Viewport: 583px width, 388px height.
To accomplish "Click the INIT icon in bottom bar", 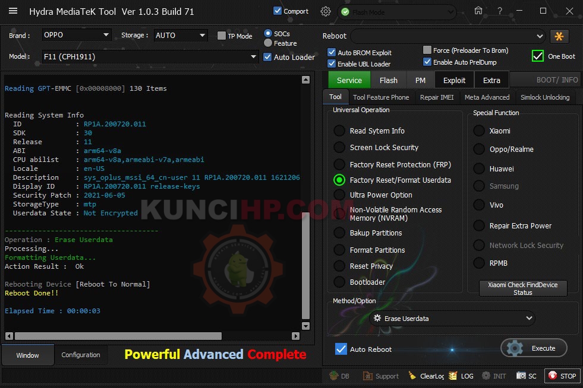I will [x=486, y=376].
